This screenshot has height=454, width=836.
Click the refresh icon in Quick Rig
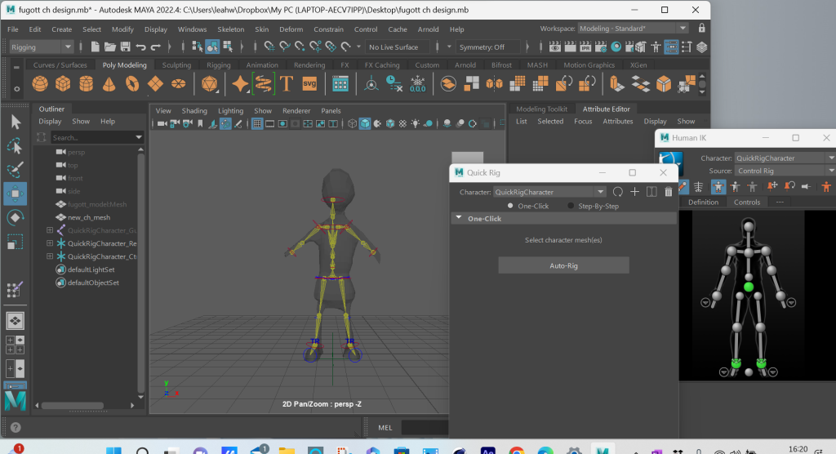pyautogui.click(x=617, y=192)
